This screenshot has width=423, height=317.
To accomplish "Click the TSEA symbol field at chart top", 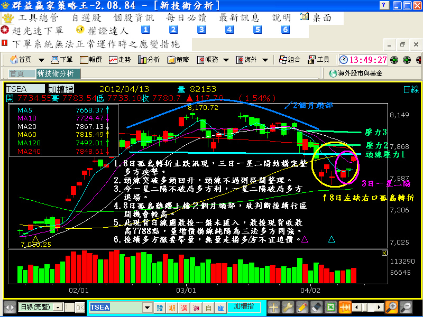I will 25,89.
